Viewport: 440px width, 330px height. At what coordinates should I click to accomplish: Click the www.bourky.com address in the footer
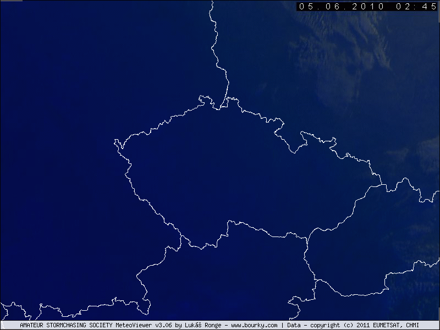254,325
